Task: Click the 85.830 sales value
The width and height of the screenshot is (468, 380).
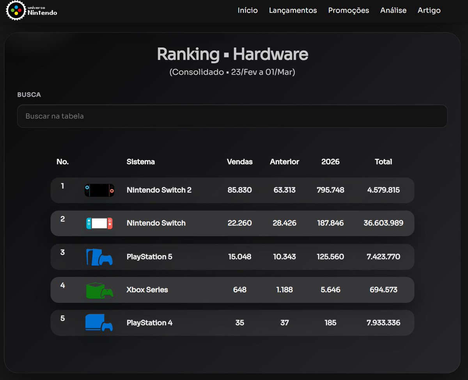Action: point(240,190)
